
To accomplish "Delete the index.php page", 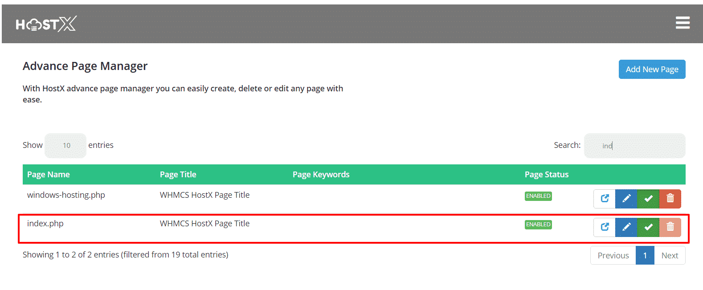I will coord(670,227).
